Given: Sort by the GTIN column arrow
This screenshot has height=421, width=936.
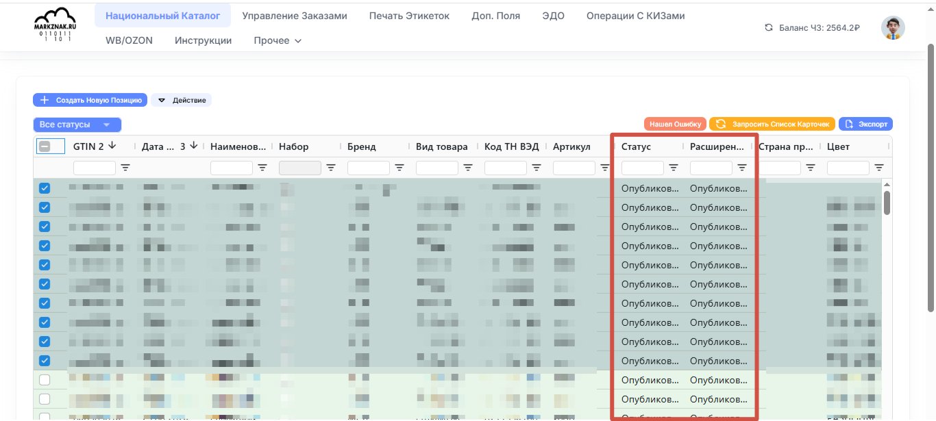Looking at the screenshot, I should tap(112, 146).
